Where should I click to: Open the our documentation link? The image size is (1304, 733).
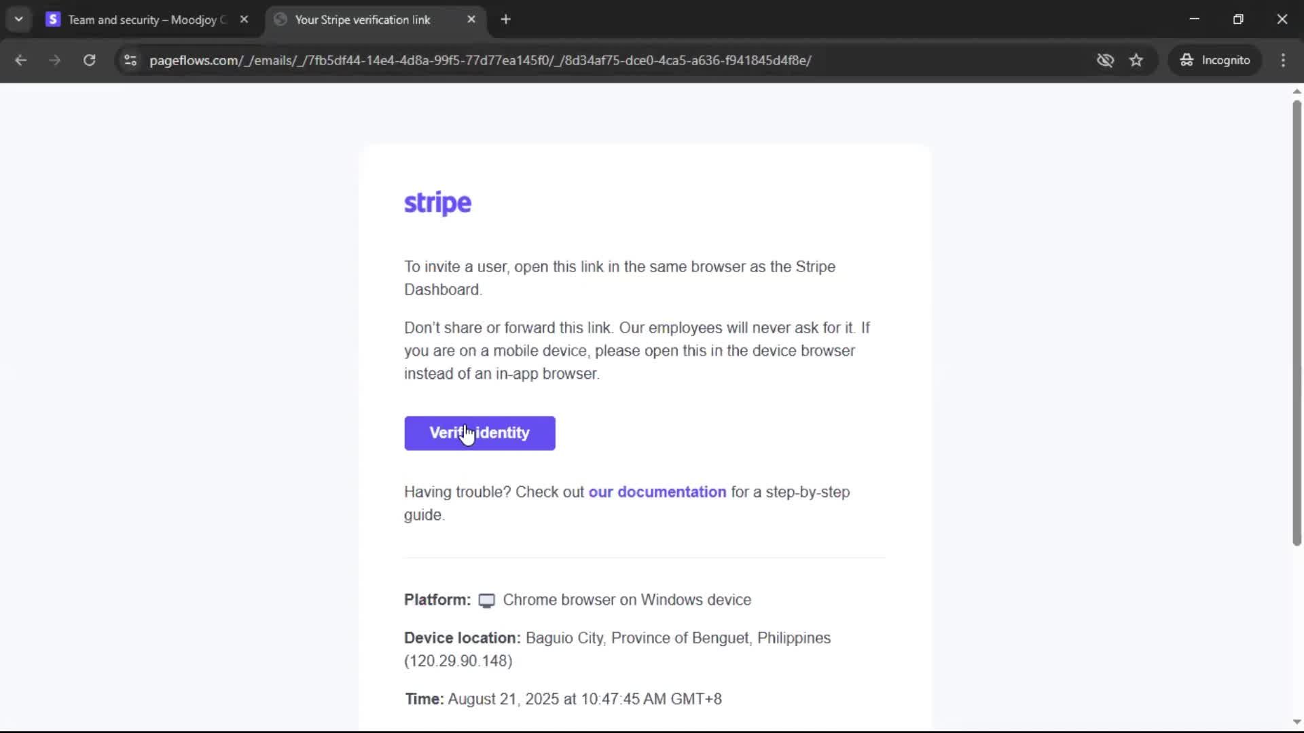coord(657,492)
